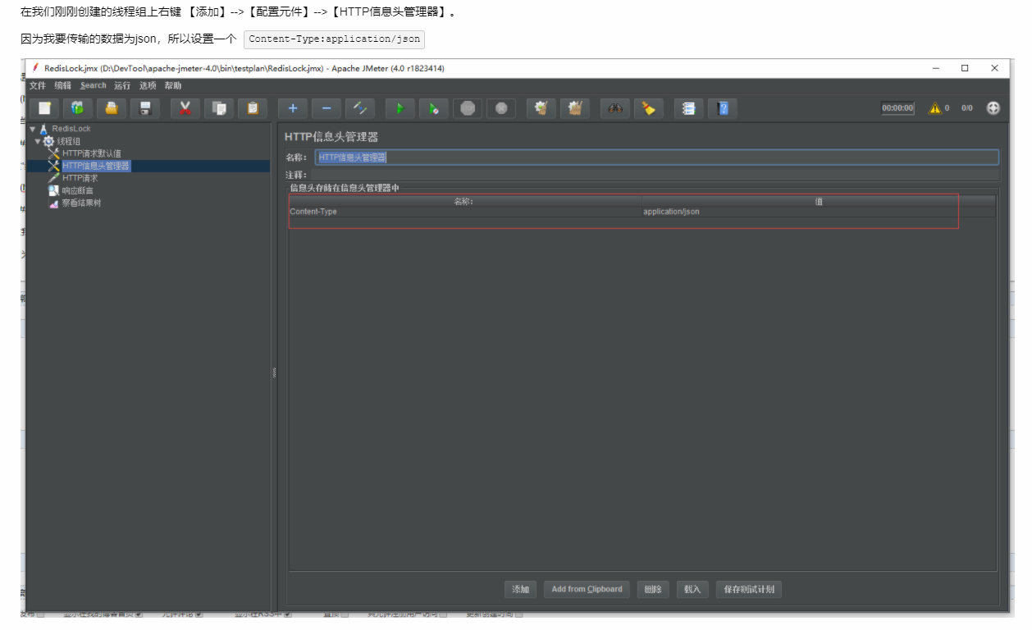
Task: Open the Search menu
Action: click(94, 85)
